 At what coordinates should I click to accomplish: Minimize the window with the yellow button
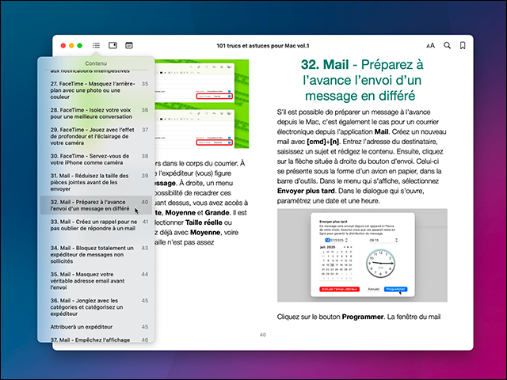tap(71, 46)
